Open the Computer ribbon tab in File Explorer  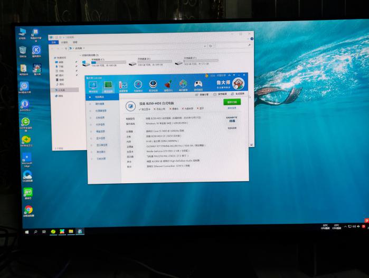[x=64, y=42]
